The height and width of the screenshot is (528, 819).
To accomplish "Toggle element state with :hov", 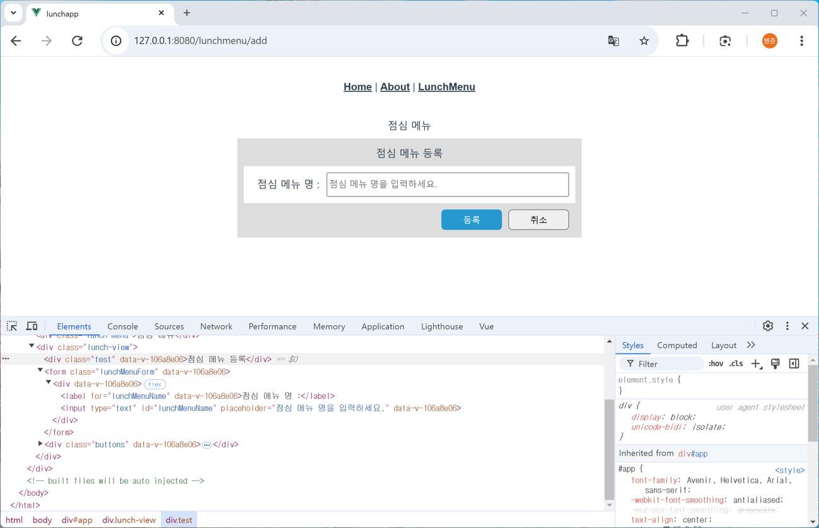I will (716, 364).
